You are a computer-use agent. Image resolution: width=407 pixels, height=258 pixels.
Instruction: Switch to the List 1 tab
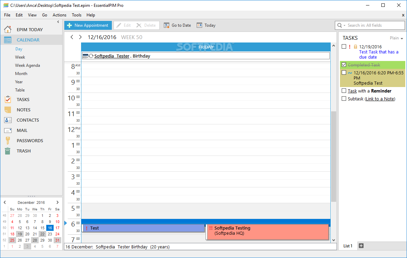348,246
